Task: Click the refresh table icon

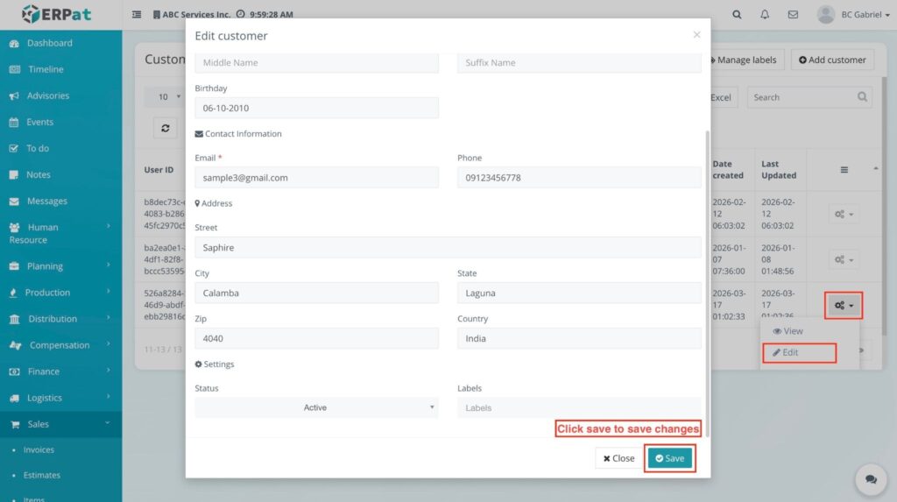Action: (166, 128)
